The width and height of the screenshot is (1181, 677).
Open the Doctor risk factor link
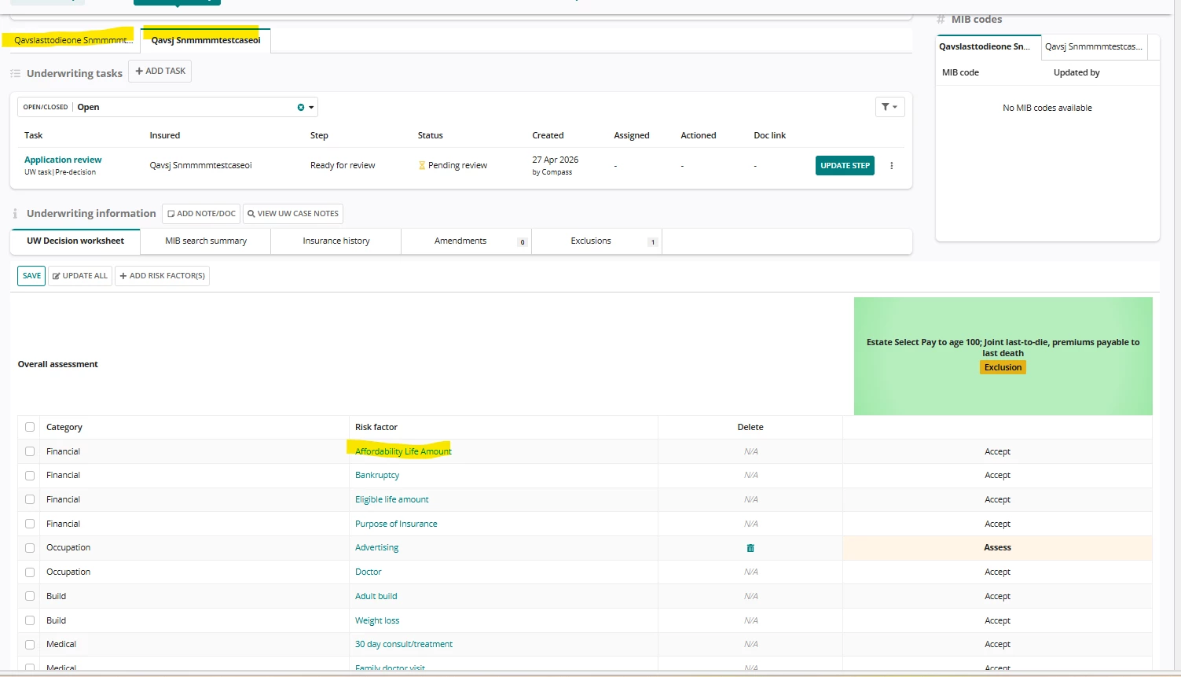368,572
